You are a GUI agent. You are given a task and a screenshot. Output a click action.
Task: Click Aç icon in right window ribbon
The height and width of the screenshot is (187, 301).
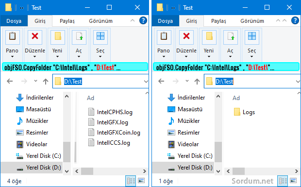(x=231, y=37)
